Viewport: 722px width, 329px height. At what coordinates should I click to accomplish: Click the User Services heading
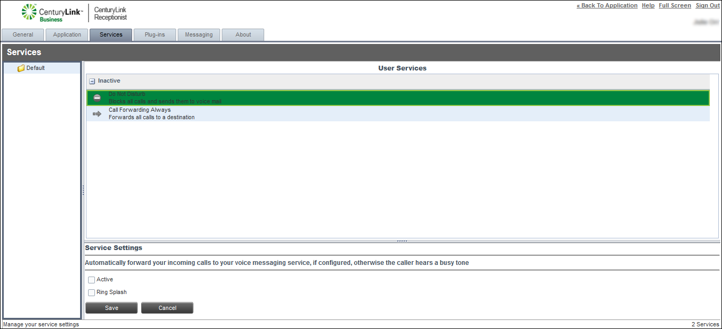[x=402, y=68]
